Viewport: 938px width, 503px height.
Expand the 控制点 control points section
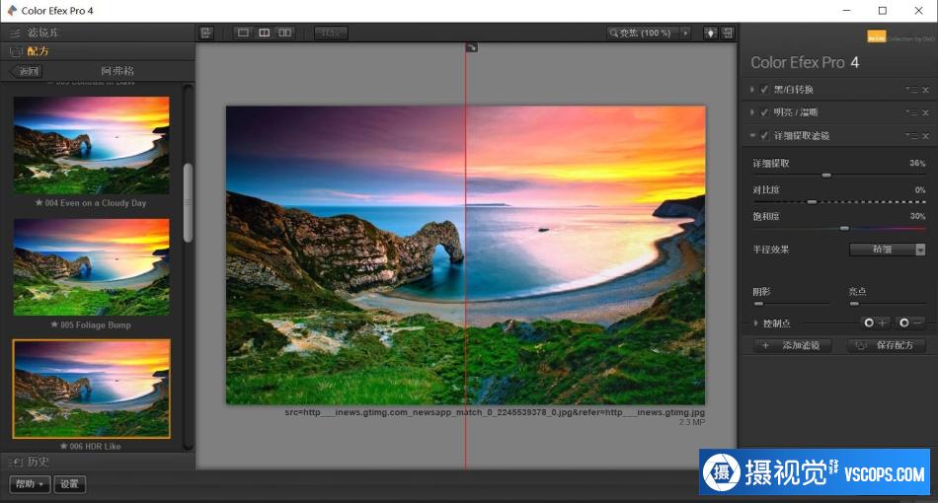[755, 323]
